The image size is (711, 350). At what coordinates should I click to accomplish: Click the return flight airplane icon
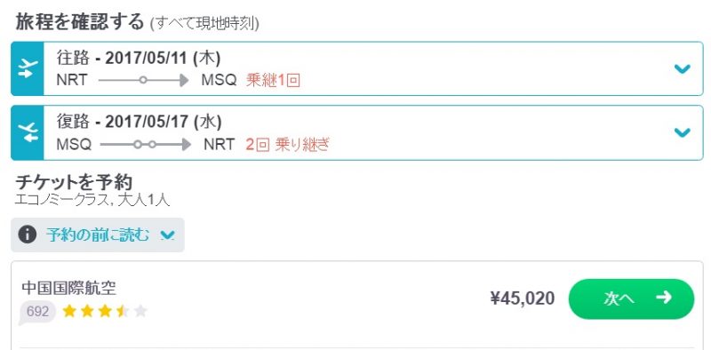(28, 132)
